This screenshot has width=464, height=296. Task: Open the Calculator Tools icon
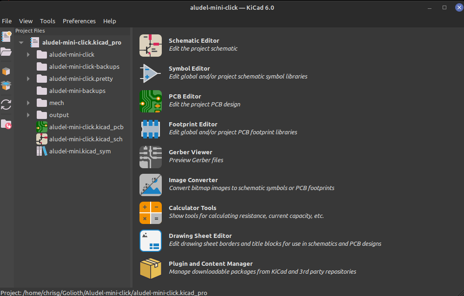pyautogui.click(x=151, y=213)
